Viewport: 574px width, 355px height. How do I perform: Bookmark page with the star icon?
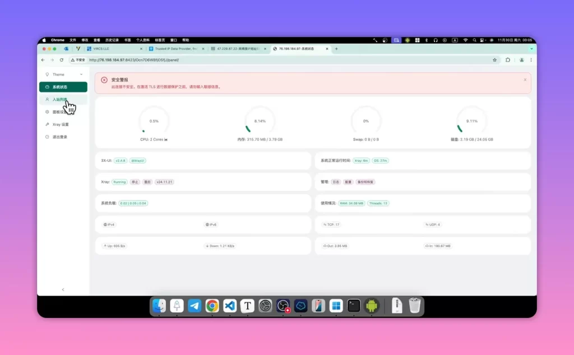[494, 60]
